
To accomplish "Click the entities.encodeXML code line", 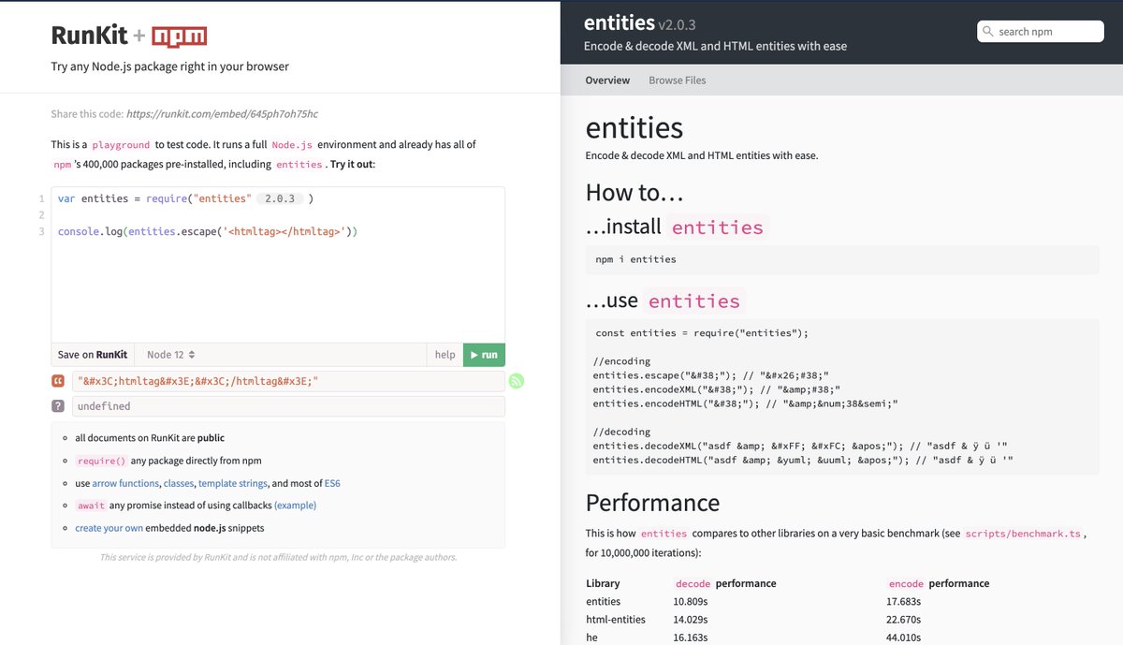I will [x=717, y=389].
